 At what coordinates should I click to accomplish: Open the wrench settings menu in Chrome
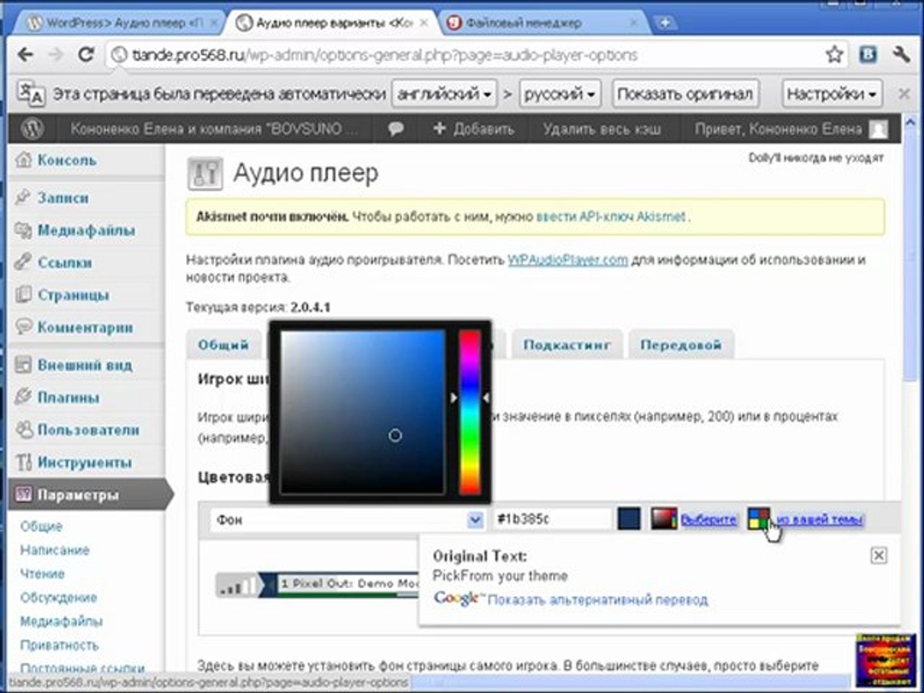(901, 55)
